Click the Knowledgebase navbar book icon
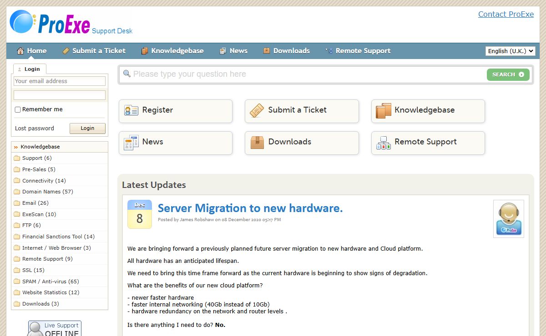Screen dimensions: 546x336 [145, 51]
